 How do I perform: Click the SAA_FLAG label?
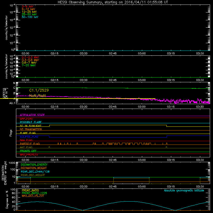26,140
